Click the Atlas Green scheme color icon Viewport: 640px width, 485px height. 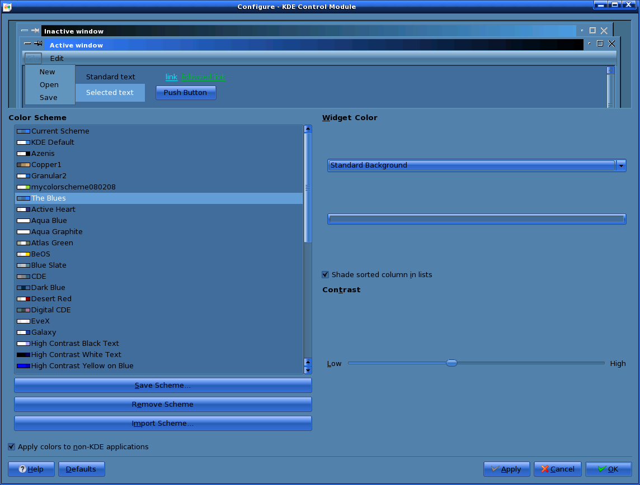(23, 243)
